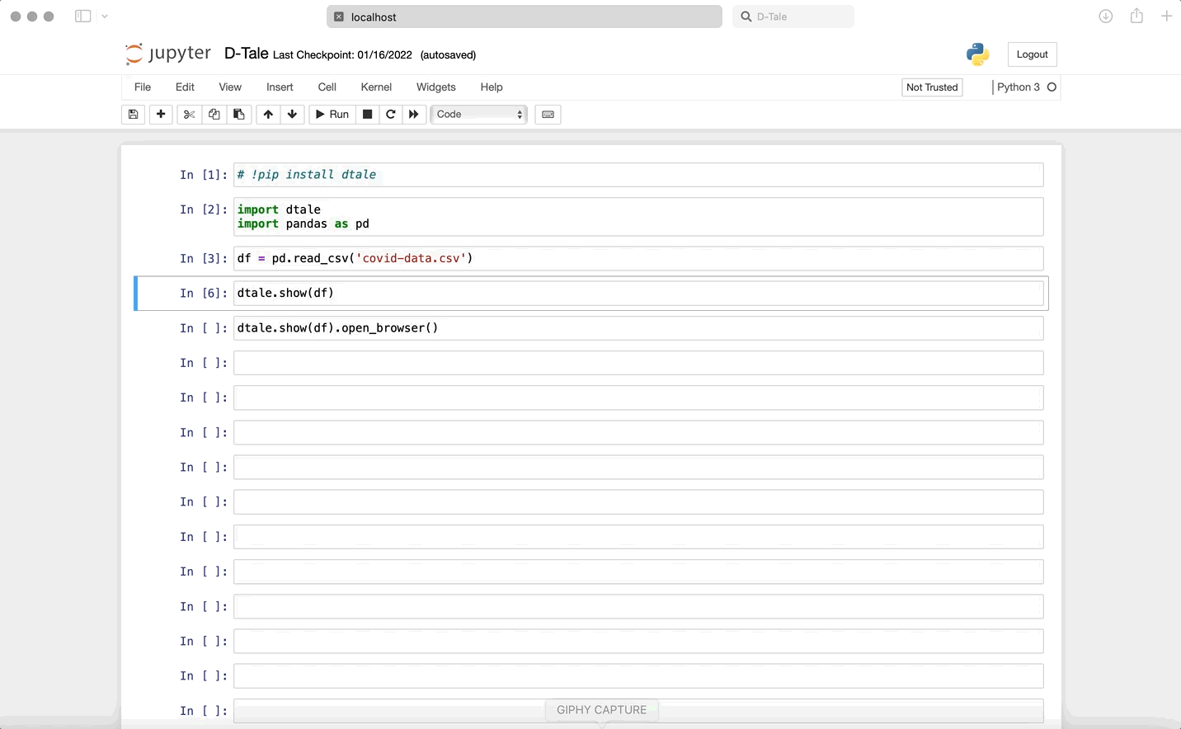Click the dtale.show(df).open_browser() cell
Screen dimensions: 1181x729
click(638, 328)
